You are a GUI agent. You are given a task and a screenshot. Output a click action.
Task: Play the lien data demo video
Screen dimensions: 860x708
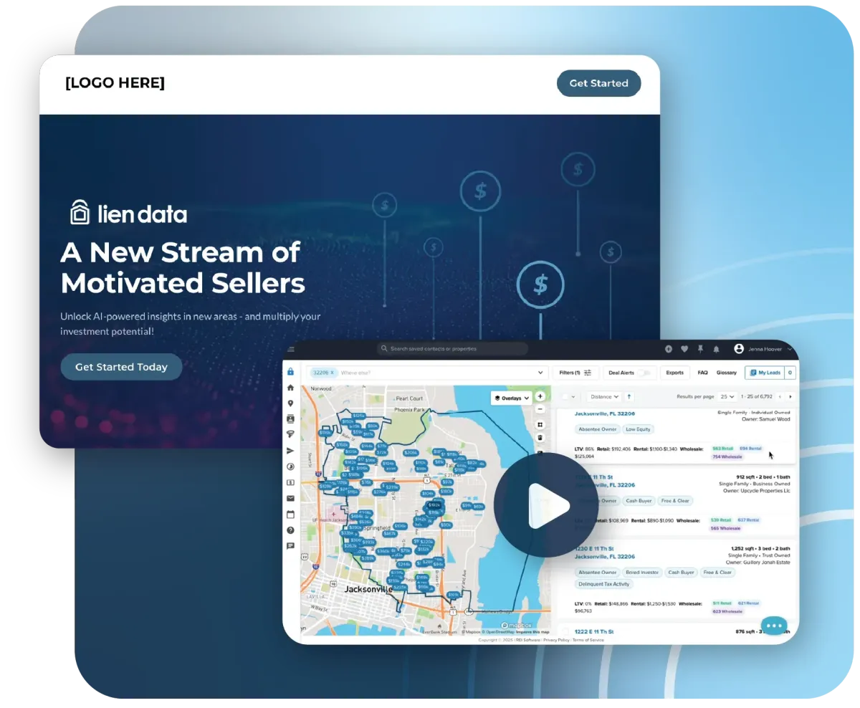tap(545, 504)
